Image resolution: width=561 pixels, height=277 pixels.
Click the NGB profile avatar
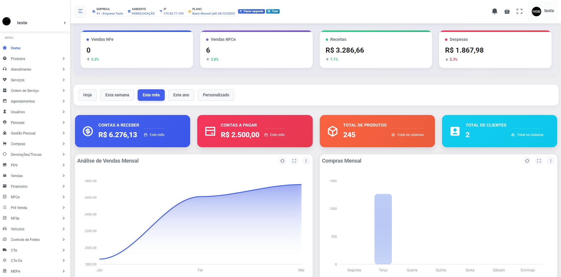(536, 11)
